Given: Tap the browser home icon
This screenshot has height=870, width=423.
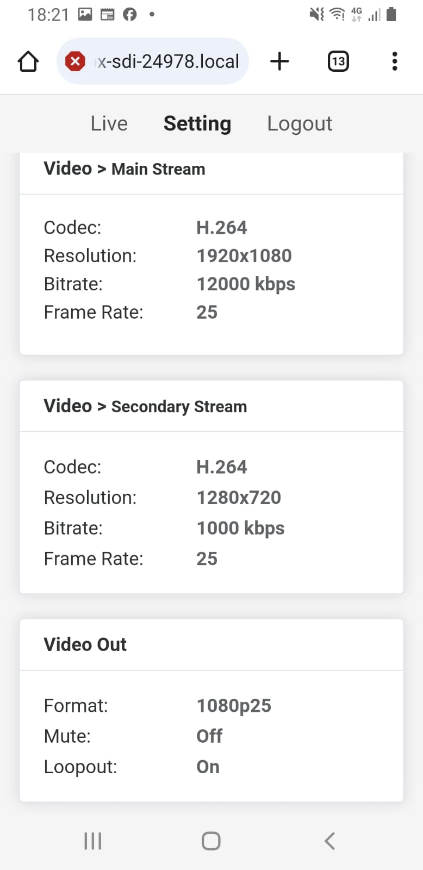Looking at the screenshot, I should [x=28, y=61].
